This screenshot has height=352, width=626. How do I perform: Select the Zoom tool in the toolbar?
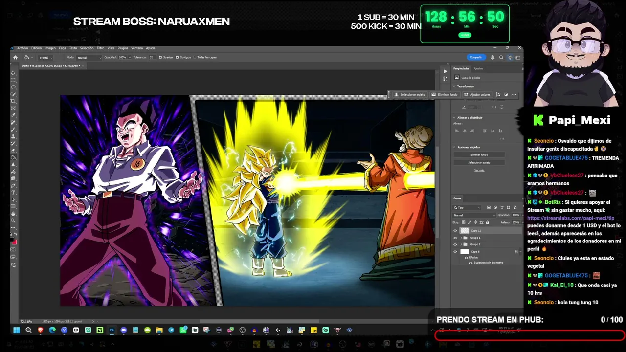13,220
